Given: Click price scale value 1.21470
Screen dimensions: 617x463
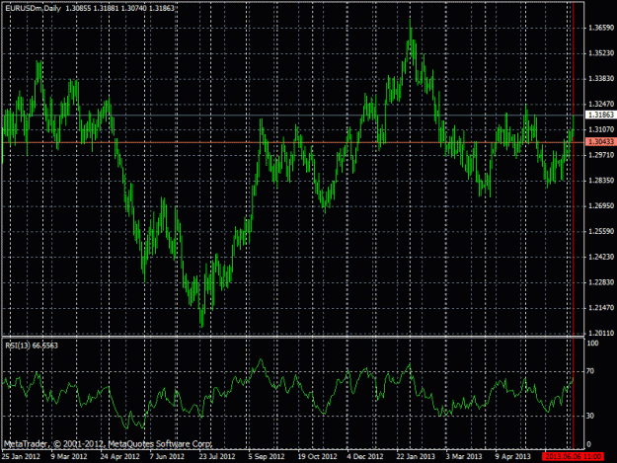Looking at the screenshot, I should (x=601, y=307).
